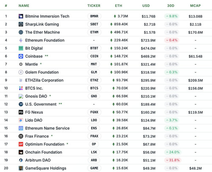The height and width of the screenshot is (172, 212).
Task: Click the GNO ticker badge
Action: [94, 96]
